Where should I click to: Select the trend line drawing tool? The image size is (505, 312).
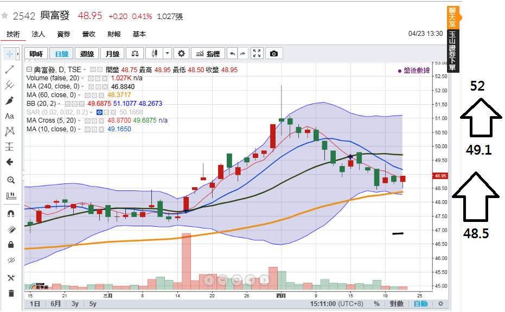(x=10, y=69)
